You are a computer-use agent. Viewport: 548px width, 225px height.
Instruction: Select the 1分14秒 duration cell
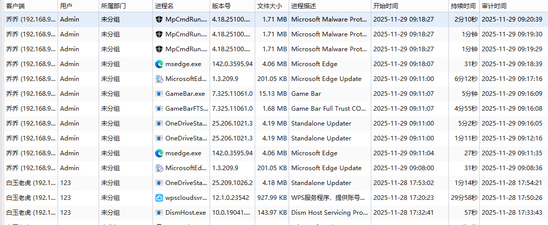466,183
